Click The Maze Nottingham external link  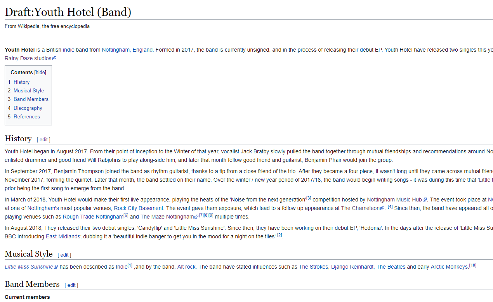pyautogui.click(x=167, y=217)
